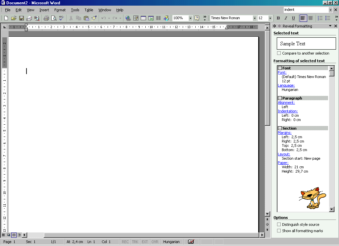Check Distinguish style source option

point(279,225)
